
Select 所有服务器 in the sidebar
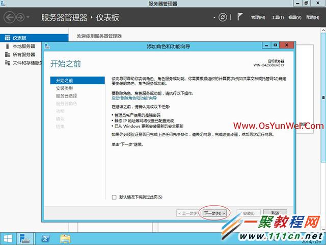(24, 55)
